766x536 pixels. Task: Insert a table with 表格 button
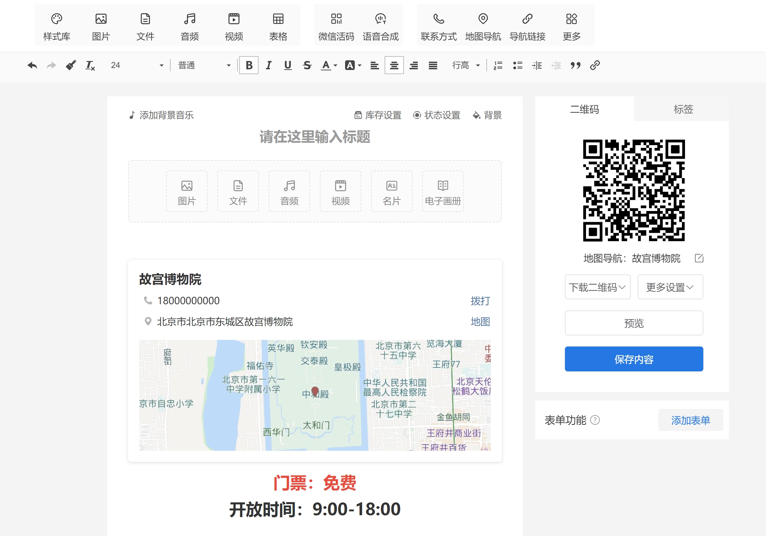[x=278, y=27]
